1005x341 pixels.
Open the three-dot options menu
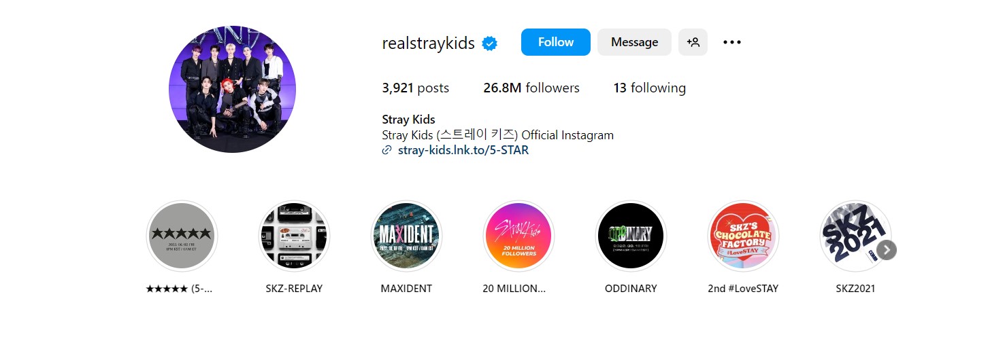732,42
